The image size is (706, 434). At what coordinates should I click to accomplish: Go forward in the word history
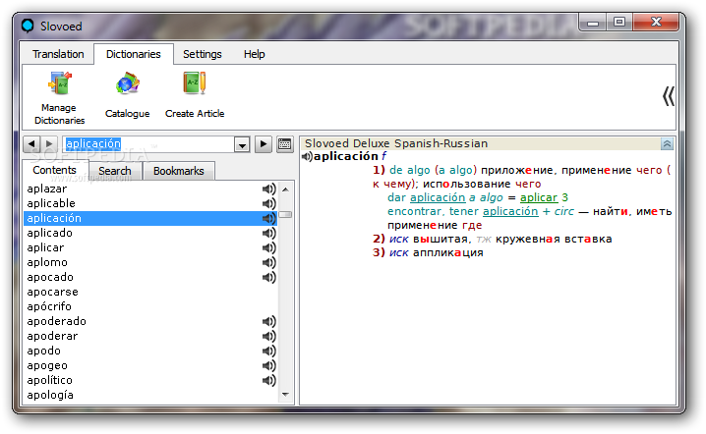tap(49, 144)
